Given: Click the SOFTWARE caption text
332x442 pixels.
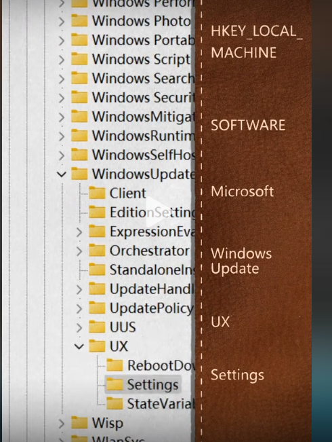Looking at the screenshot, I should tap(248, 125).
